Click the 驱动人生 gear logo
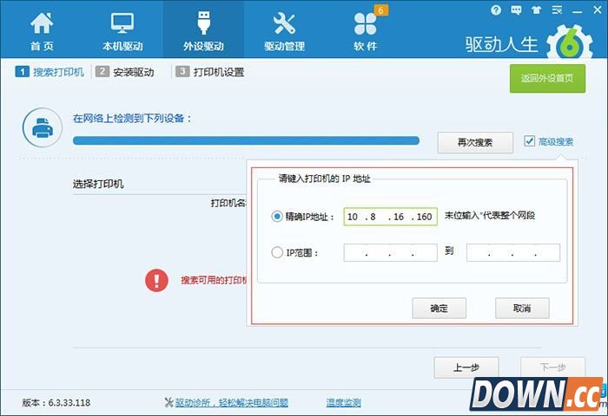The width and height of the screenshot is (608, 416). [570, 43]
